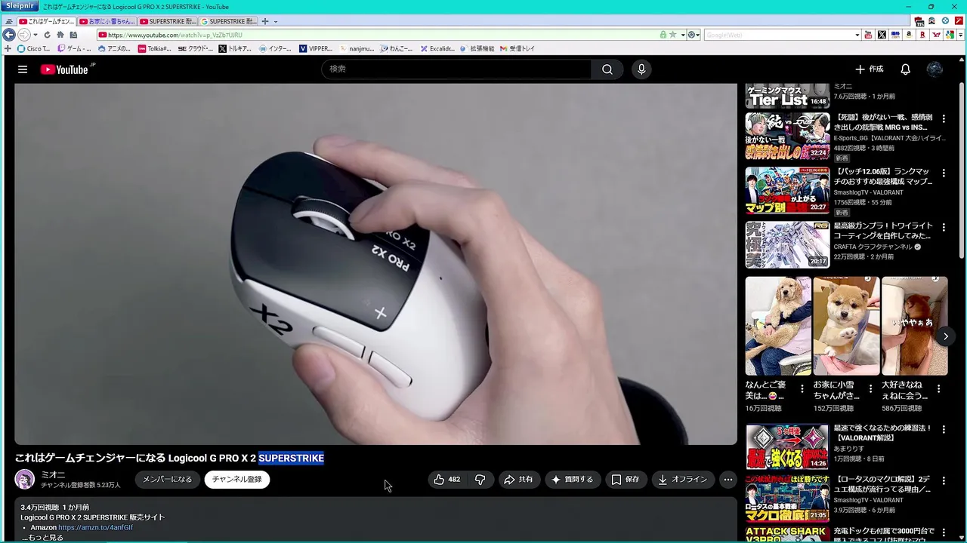Open the golden retriever puppy Short
The height and width of the screenshot is (543, 967).
coord(778,326)
